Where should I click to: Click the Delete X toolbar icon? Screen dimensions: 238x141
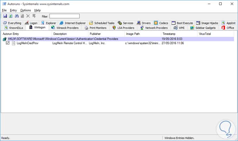point(28,16)
